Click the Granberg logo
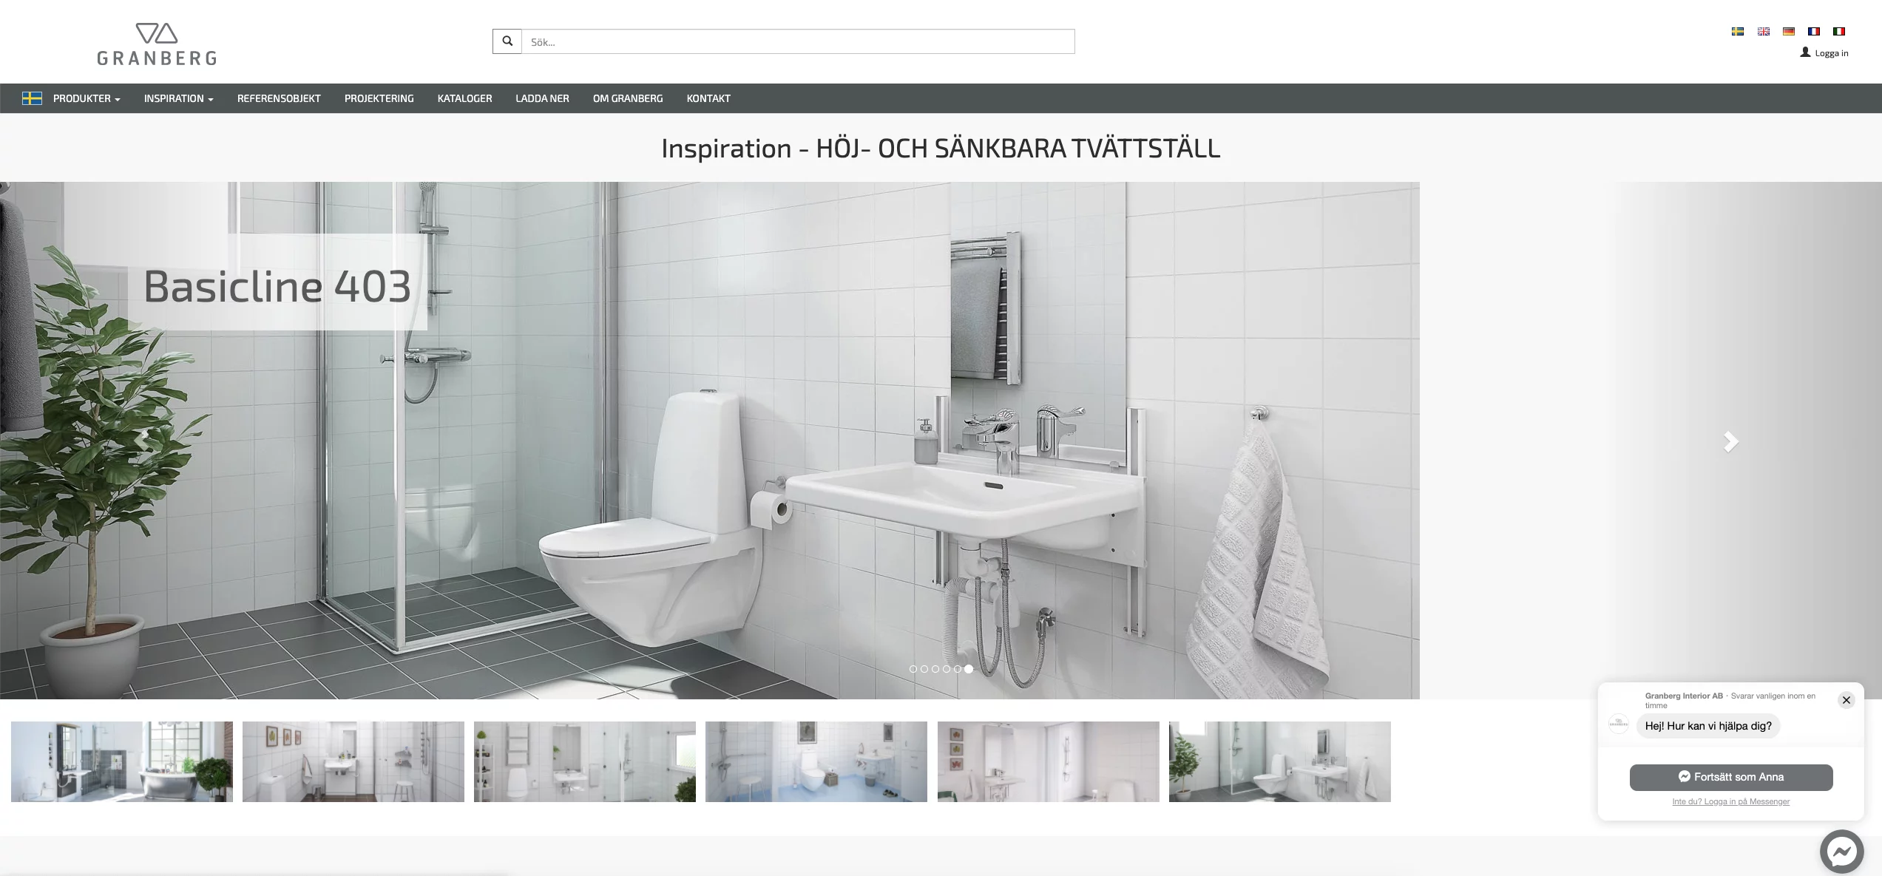This screenshot has height=876, width=1882. [157, 44]
